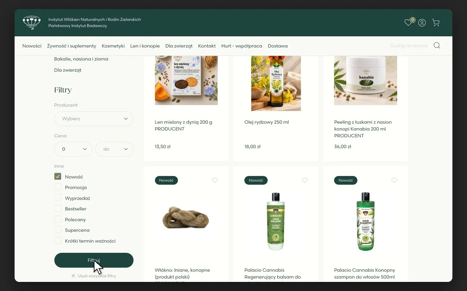Go to Nowości in the navigation
This screenshot has width=467, height=291.
coord(32,46)
